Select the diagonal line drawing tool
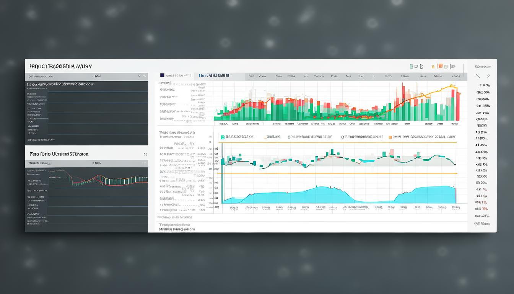 (477, 76)
